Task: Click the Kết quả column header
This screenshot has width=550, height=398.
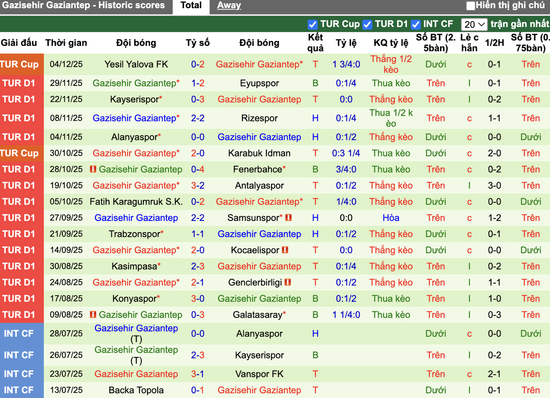Action: click(x=315, y=43)
